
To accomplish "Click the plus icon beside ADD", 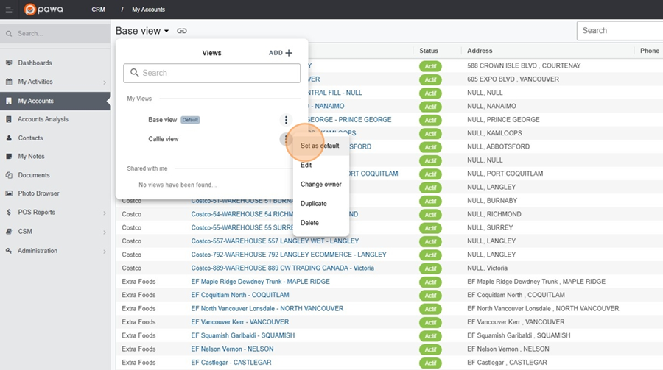I will [289, 53].
